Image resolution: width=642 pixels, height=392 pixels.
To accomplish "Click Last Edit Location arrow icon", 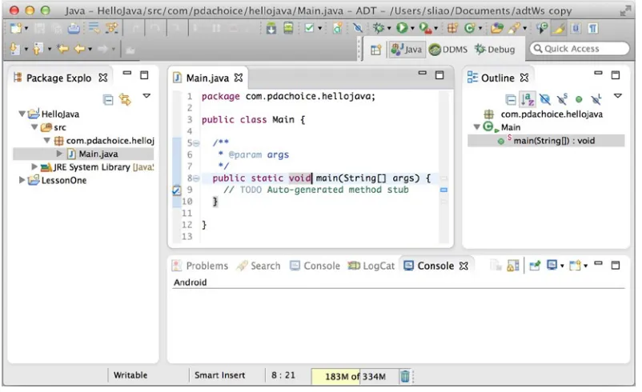I will click(x=62, y=49).
